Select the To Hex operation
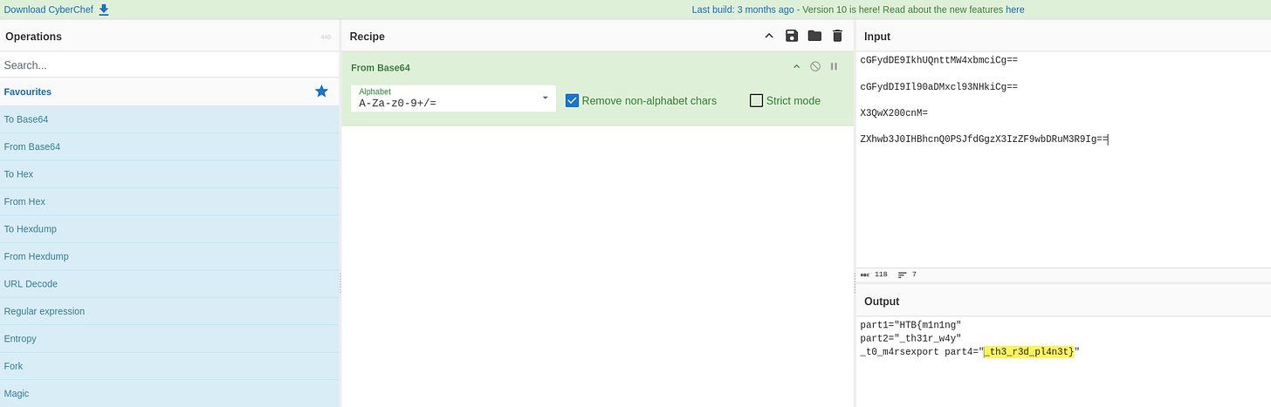 tap(169, 173)
